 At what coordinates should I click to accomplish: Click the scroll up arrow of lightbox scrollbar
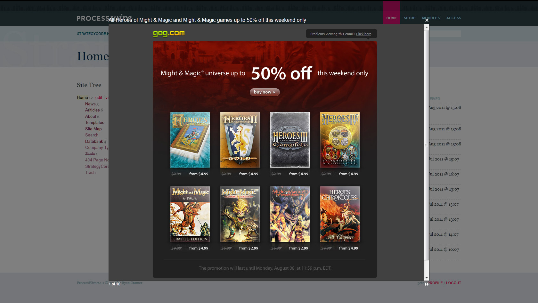[x=427, y=28]
